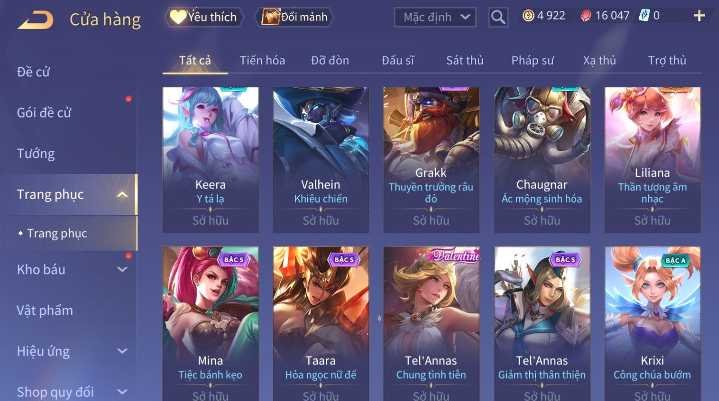
Task: Open search with the magnifier icon
Action: (498, 18)
